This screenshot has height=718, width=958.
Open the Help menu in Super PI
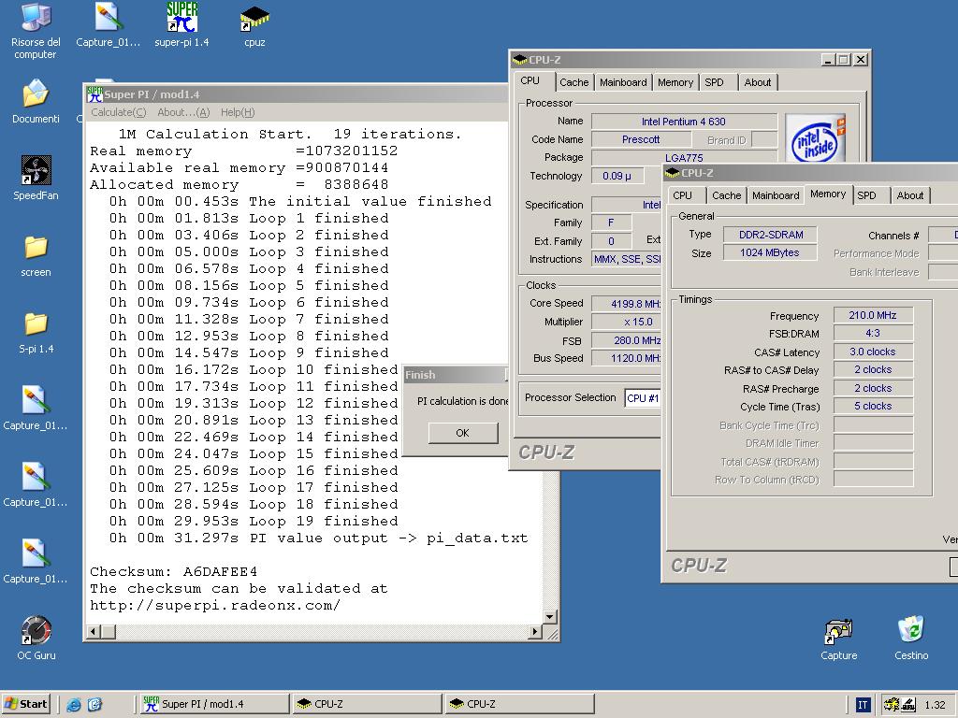(x=238, y=112)
